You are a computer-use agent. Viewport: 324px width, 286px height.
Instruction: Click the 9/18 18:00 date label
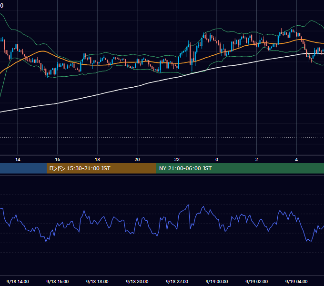[x=97, y=281]
